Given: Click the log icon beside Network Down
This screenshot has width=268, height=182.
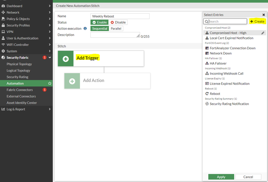Looking at the screenshot, I should coord(207,53).
